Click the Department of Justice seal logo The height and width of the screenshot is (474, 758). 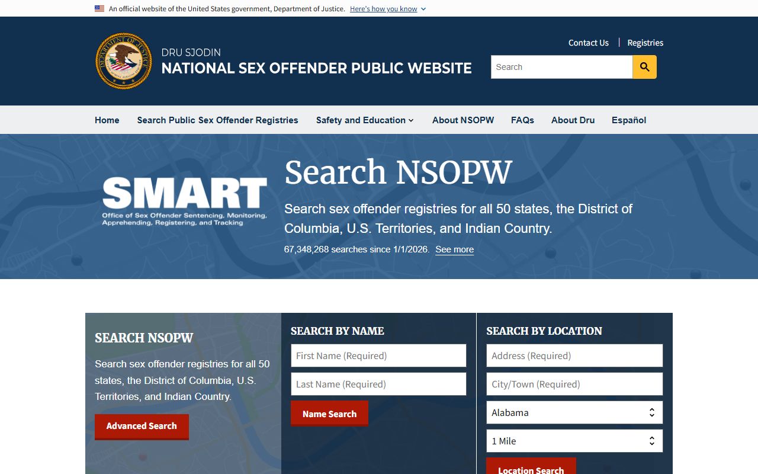coord(124,61)
